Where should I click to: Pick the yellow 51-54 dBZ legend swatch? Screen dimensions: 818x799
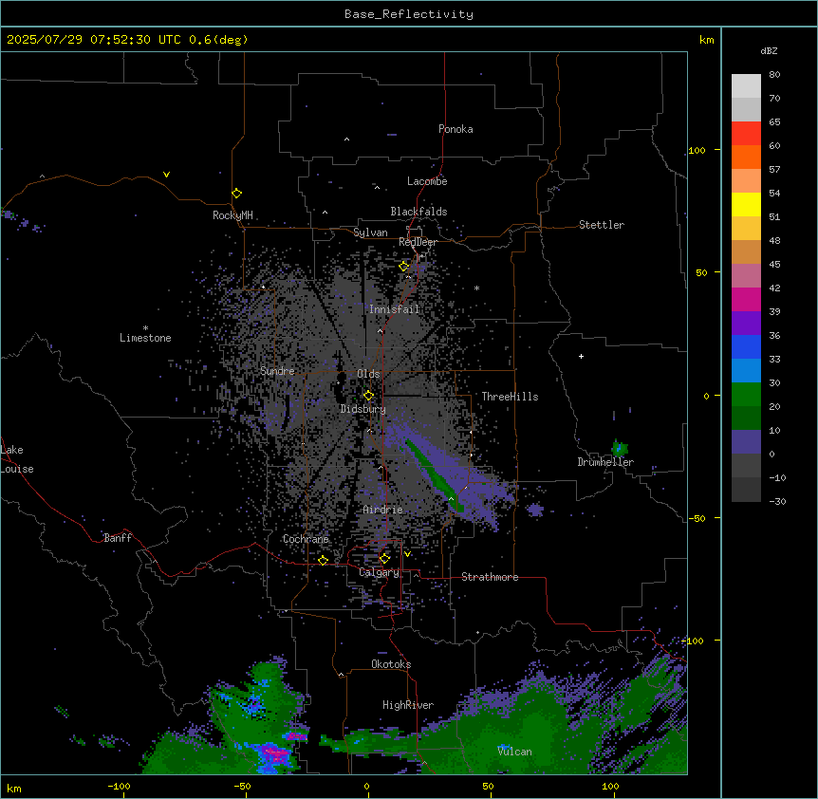point(746,204)
